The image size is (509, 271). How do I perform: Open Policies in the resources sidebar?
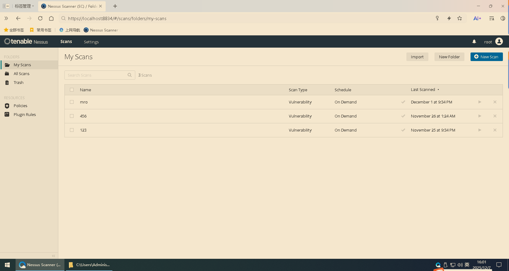tap(20, 106)
